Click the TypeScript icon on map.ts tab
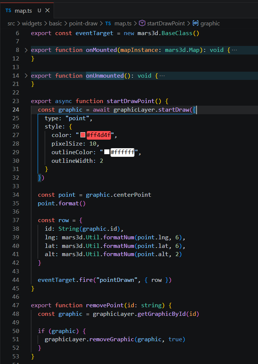258x364 pixels. click(8, 10)
